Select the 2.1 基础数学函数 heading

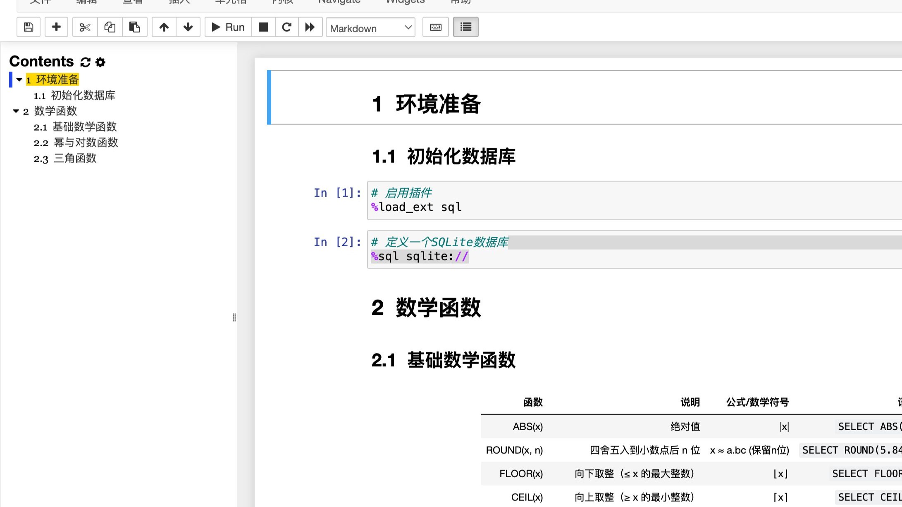[444, 360]
